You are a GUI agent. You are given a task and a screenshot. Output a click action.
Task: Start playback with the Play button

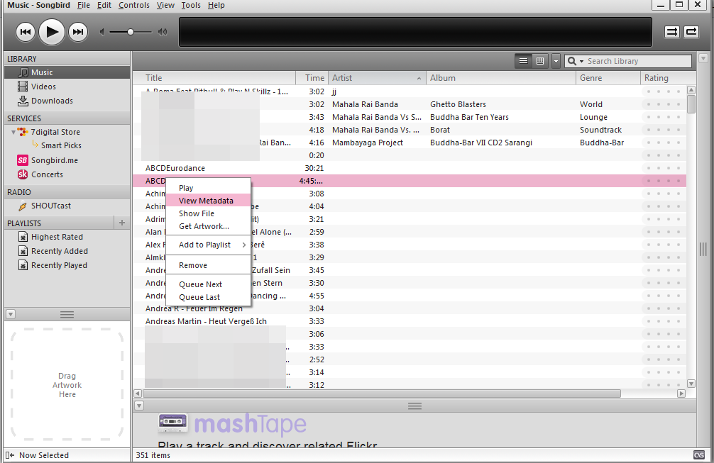pos(52,32)
